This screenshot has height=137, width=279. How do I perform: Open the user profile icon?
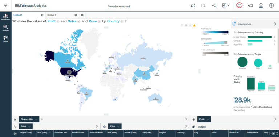[261, 5]
